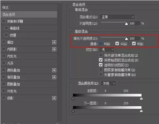
Task: Add another 颜色叠加 effect with plus icon
Action: tap(54, 70)
